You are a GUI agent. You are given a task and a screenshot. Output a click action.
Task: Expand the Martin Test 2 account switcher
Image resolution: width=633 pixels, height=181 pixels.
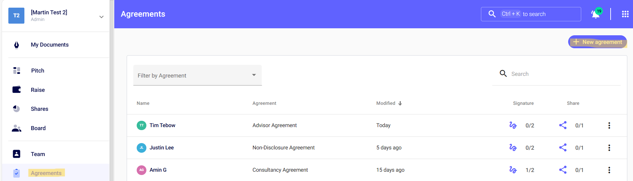[x=101, y=17]
